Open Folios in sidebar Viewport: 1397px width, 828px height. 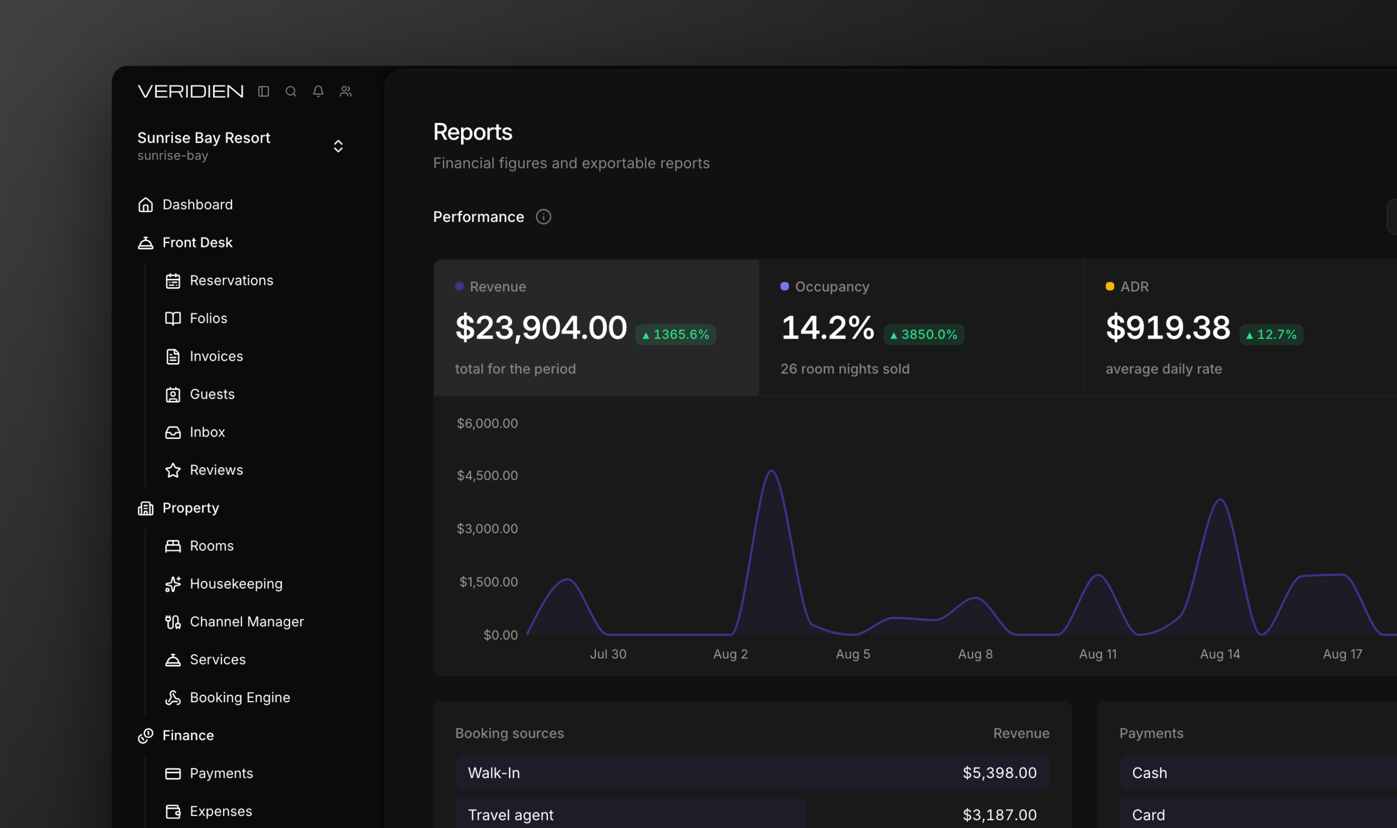pos(209,319)
